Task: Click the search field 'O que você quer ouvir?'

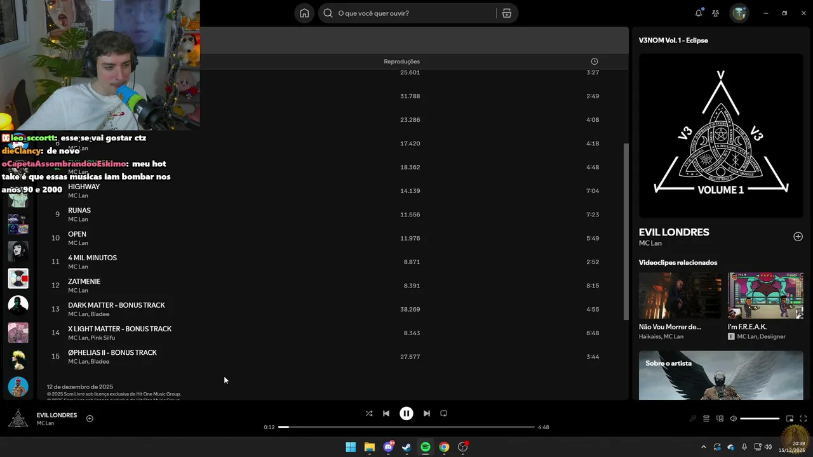Action: click(418, 13)
